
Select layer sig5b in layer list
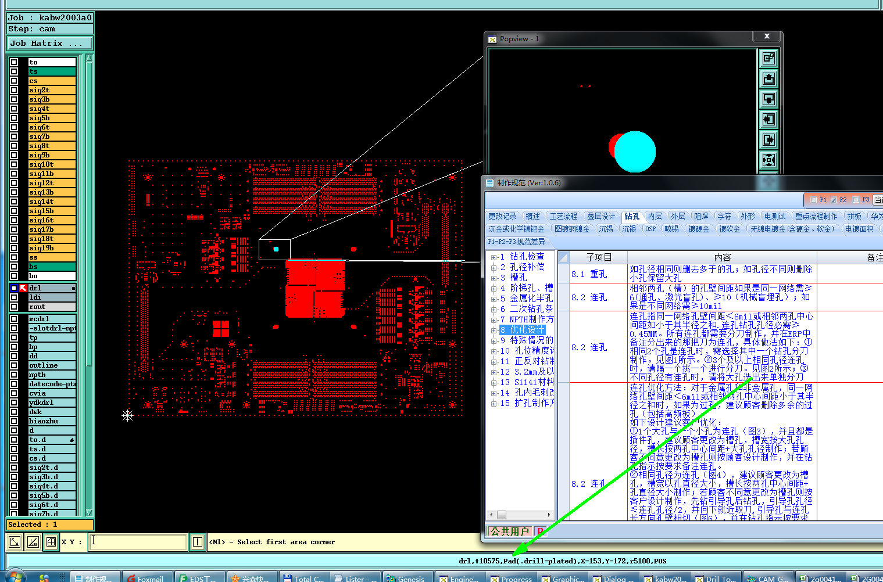[x=52, y=118]
